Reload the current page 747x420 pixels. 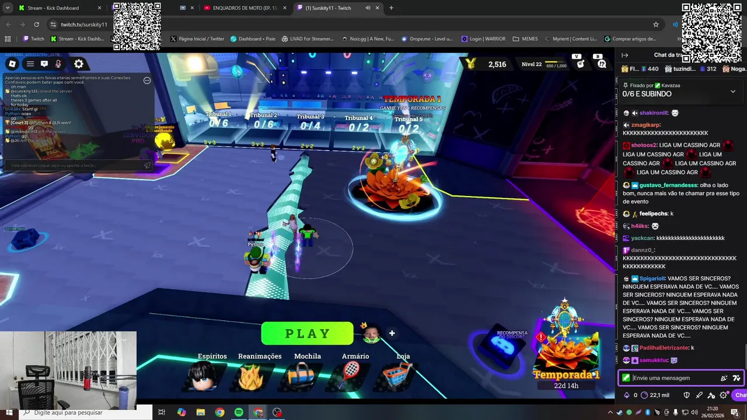37,24
